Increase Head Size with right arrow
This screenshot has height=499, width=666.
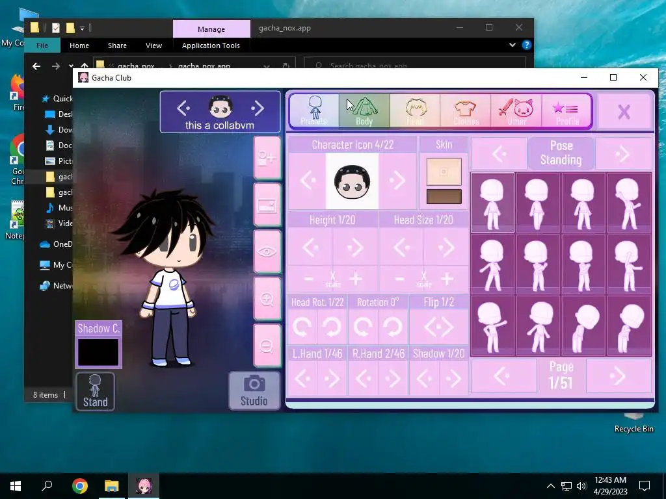tap(446, 247)
